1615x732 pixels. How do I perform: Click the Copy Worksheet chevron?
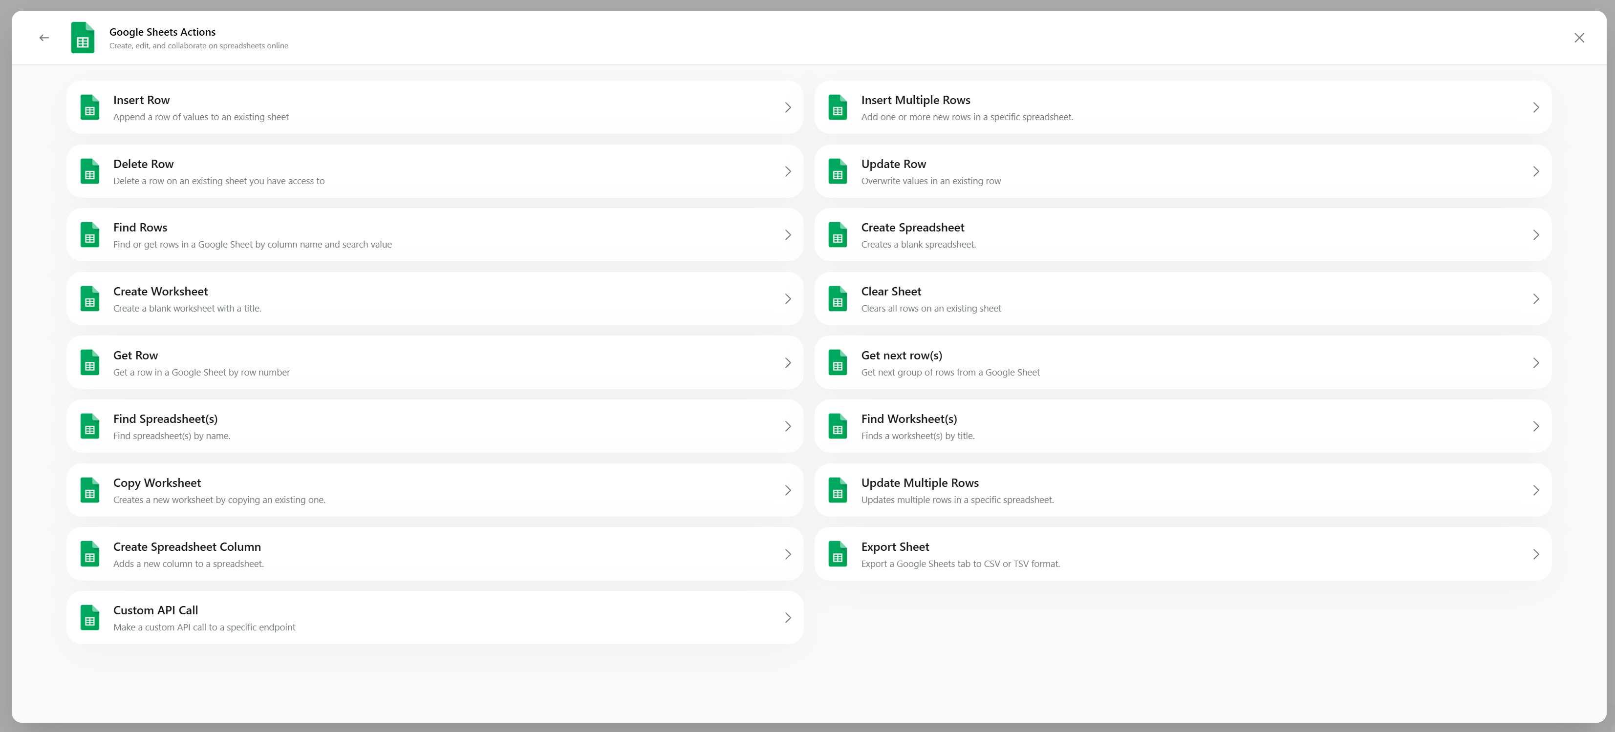(788, 491)
